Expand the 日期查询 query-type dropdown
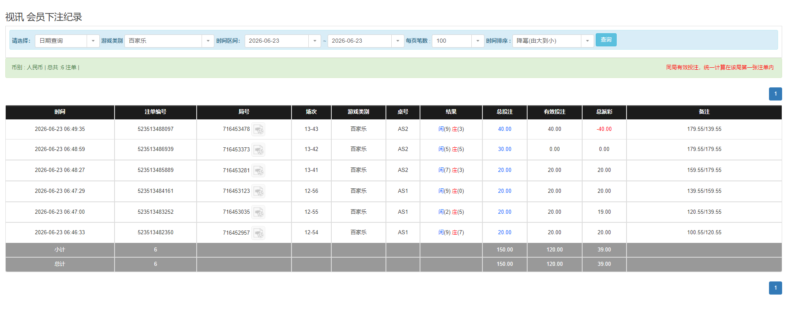 point(93,41)
